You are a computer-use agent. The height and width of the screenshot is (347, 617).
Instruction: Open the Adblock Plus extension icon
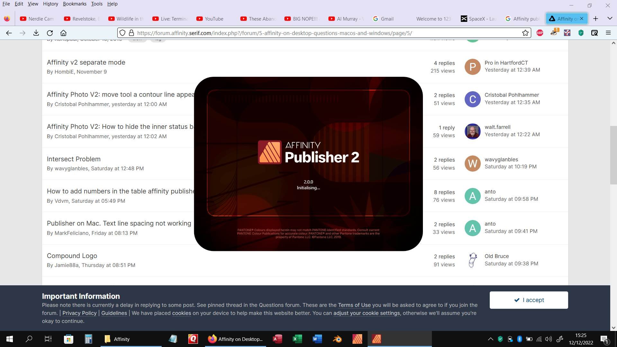(x=540, y=33)
